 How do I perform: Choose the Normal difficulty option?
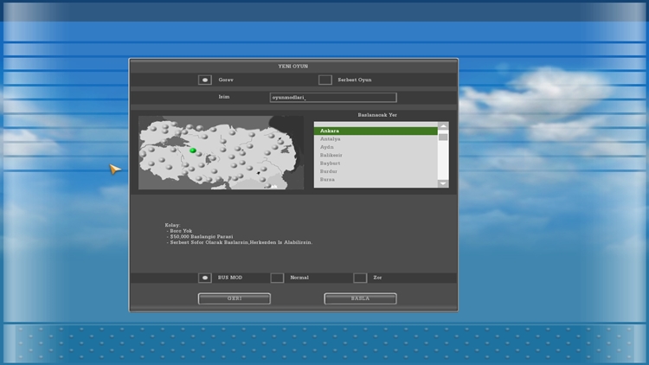[x=277, y=278]
